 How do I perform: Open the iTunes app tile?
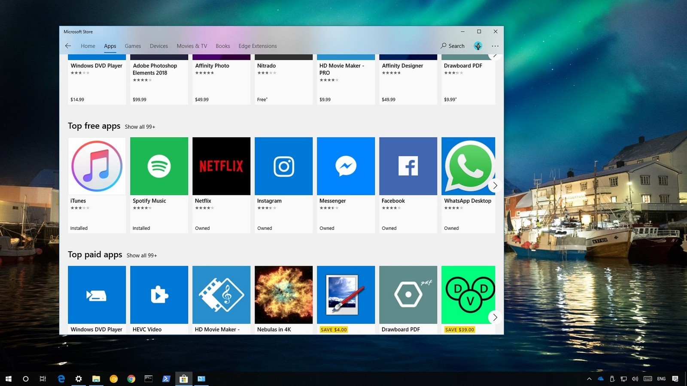coord(97,166)
